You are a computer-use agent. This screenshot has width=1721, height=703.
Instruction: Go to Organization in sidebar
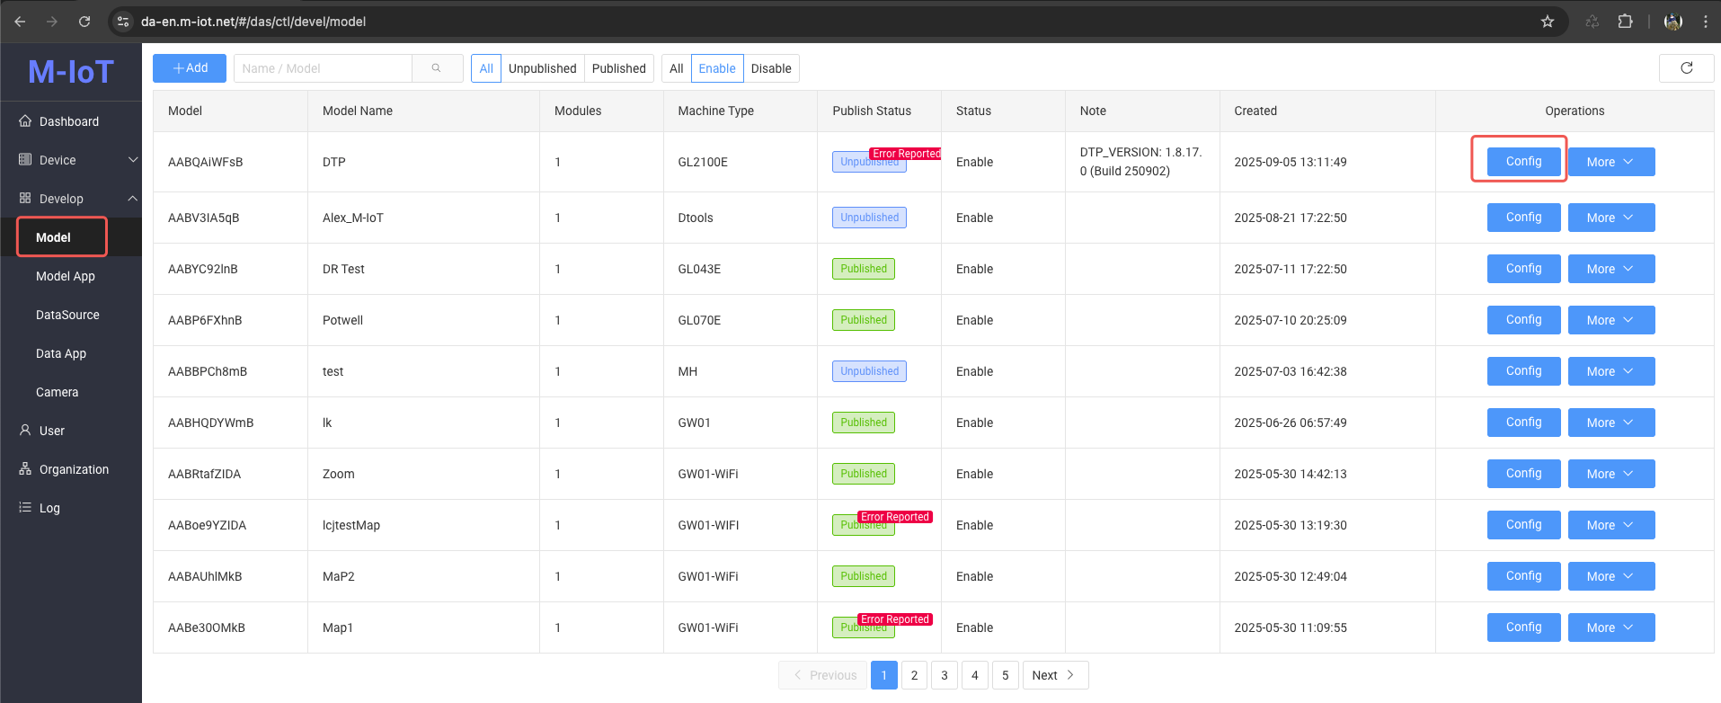74,469
